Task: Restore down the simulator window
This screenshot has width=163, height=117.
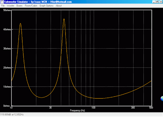Action: tap(157, 2)
